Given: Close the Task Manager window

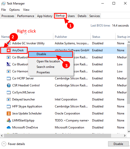Looking at the screenshot, I should 125,3.
